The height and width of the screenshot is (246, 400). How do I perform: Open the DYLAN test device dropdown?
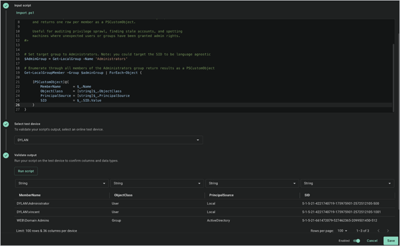pos(108,140)
